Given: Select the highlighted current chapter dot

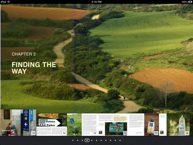Looking at the screenshot, I should point(87,140).
